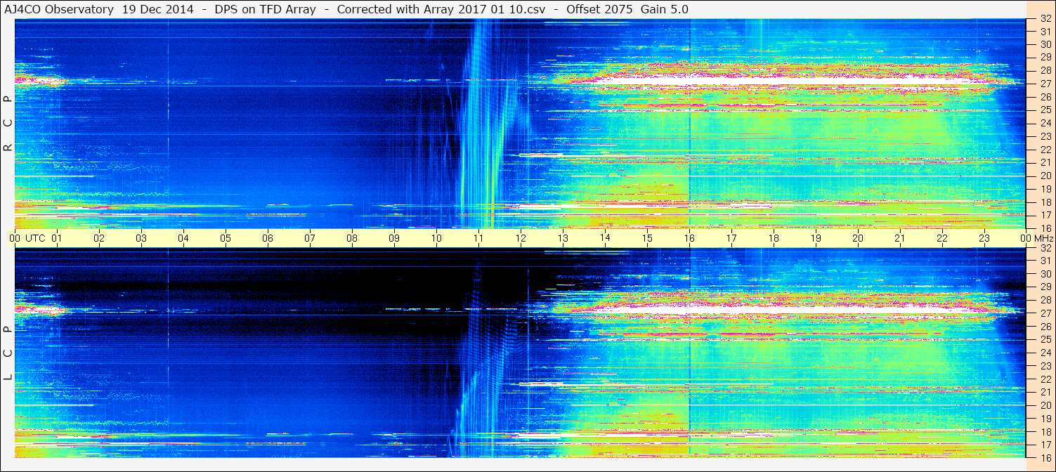The width and height of the screenshot is (1056, 472).
Task: Select the 11 hour tick near the burst
Action: click(478, 238)
